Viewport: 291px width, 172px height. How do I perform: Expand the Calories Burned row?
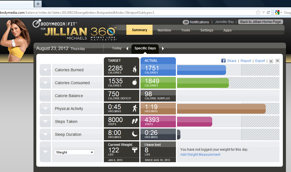pyautogui.click(x=45, y=70)
